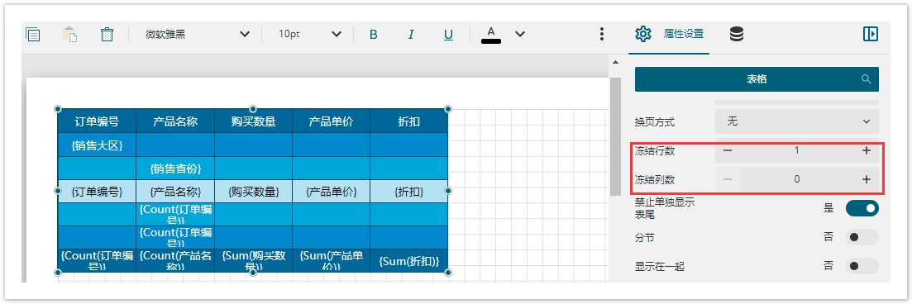Enable the 分节 toggle

862,237
